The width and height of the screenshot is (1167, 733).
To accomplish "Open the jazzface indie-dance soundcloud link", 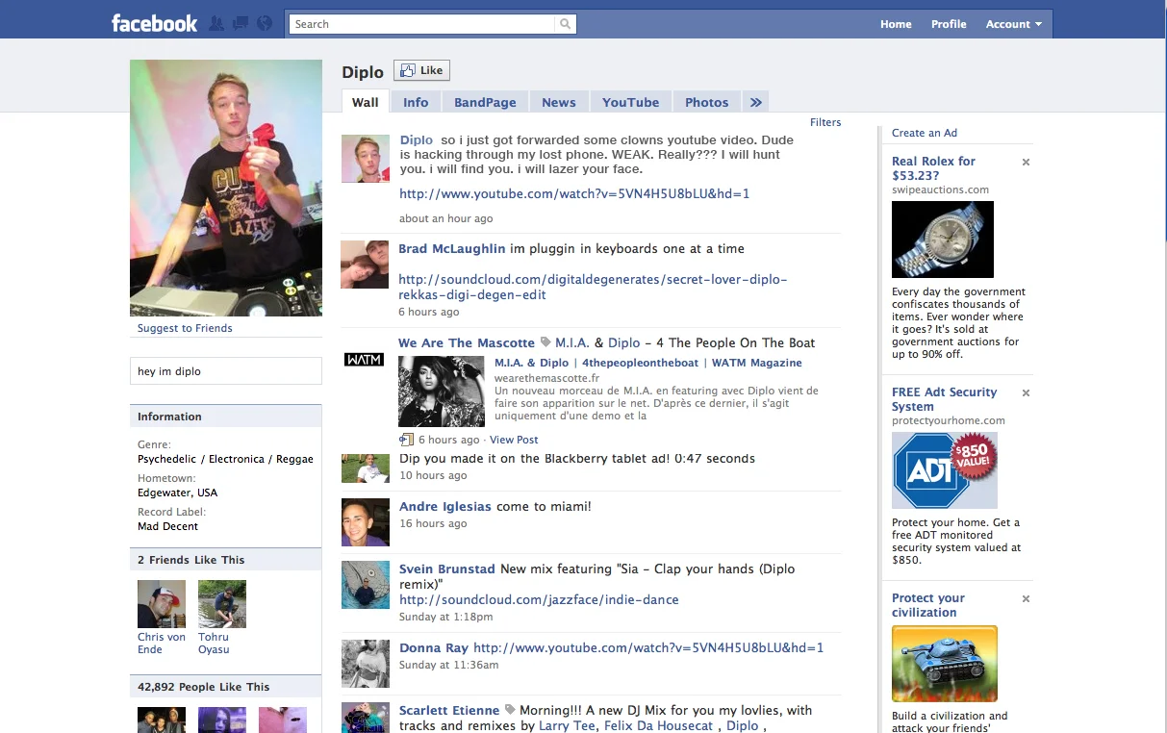I will [x=539, y=599].
